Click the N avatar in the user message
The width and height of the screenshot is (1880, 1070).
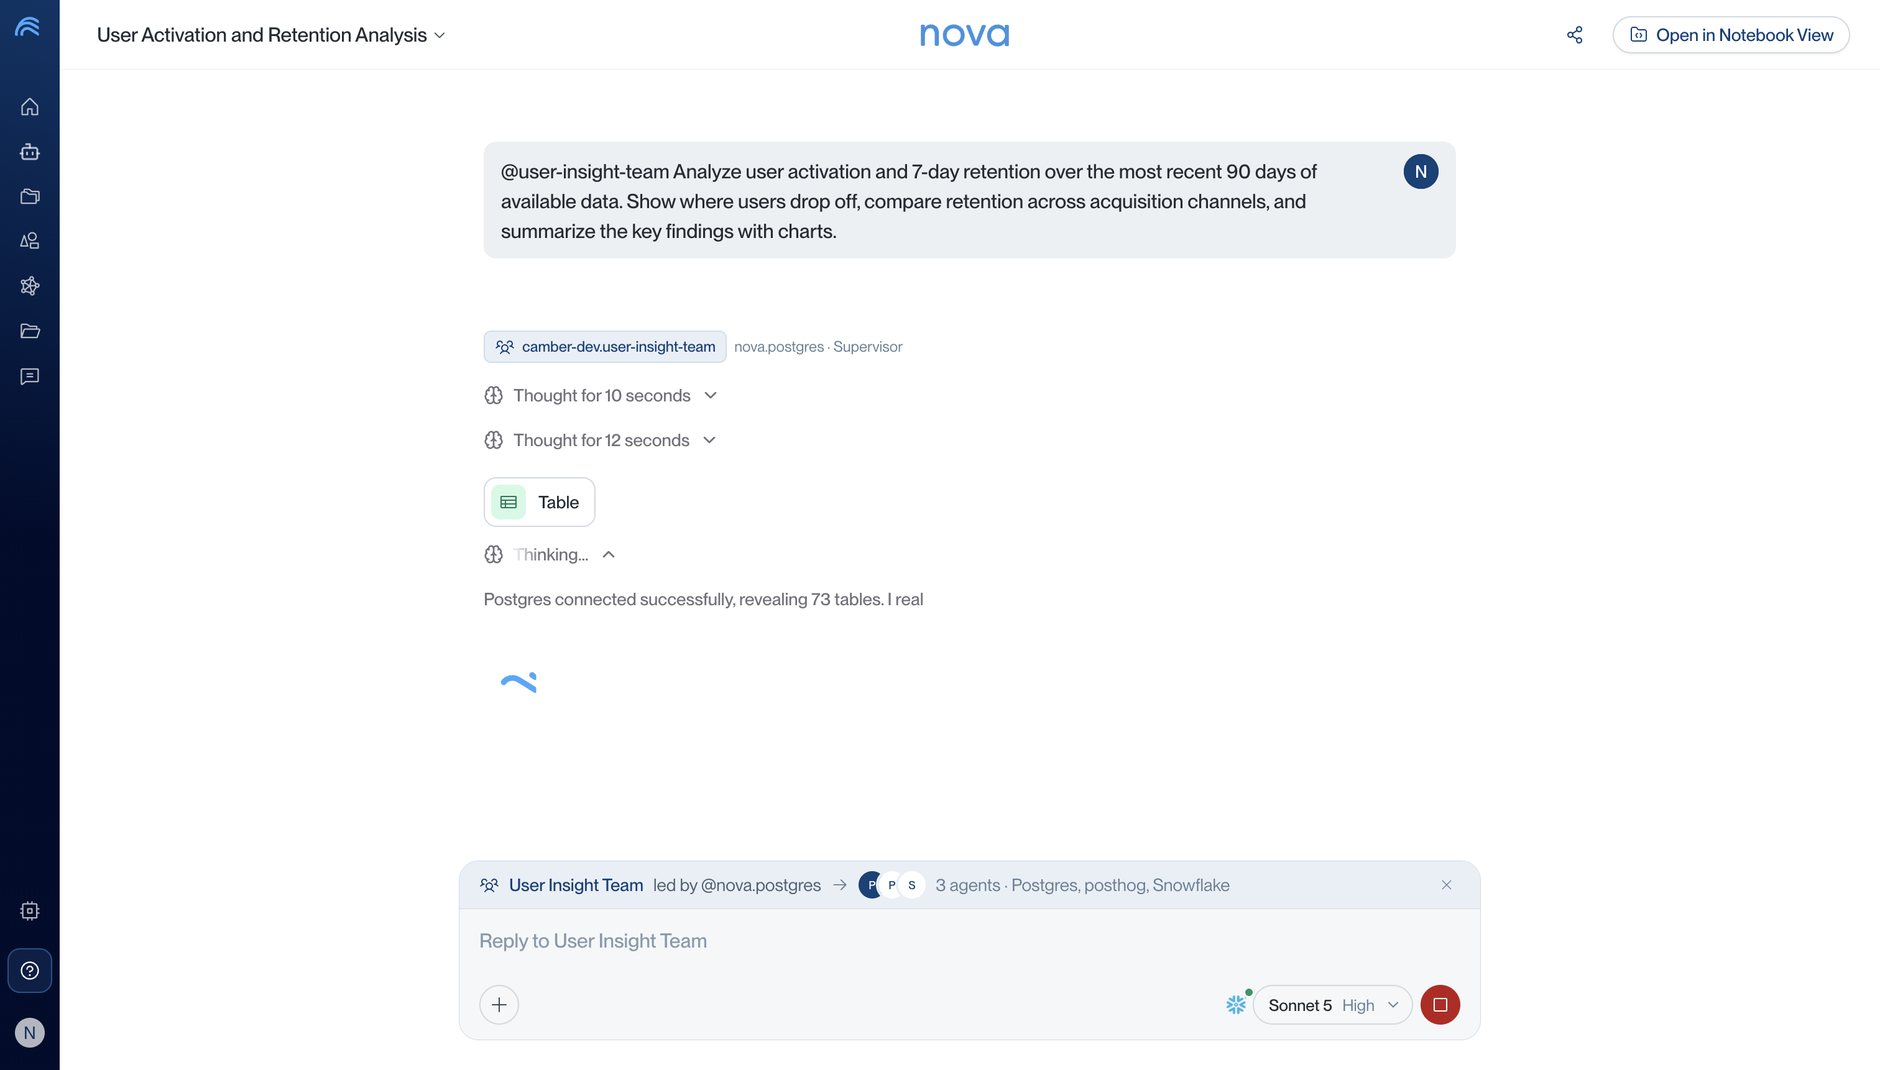(x=1421, y=171)
